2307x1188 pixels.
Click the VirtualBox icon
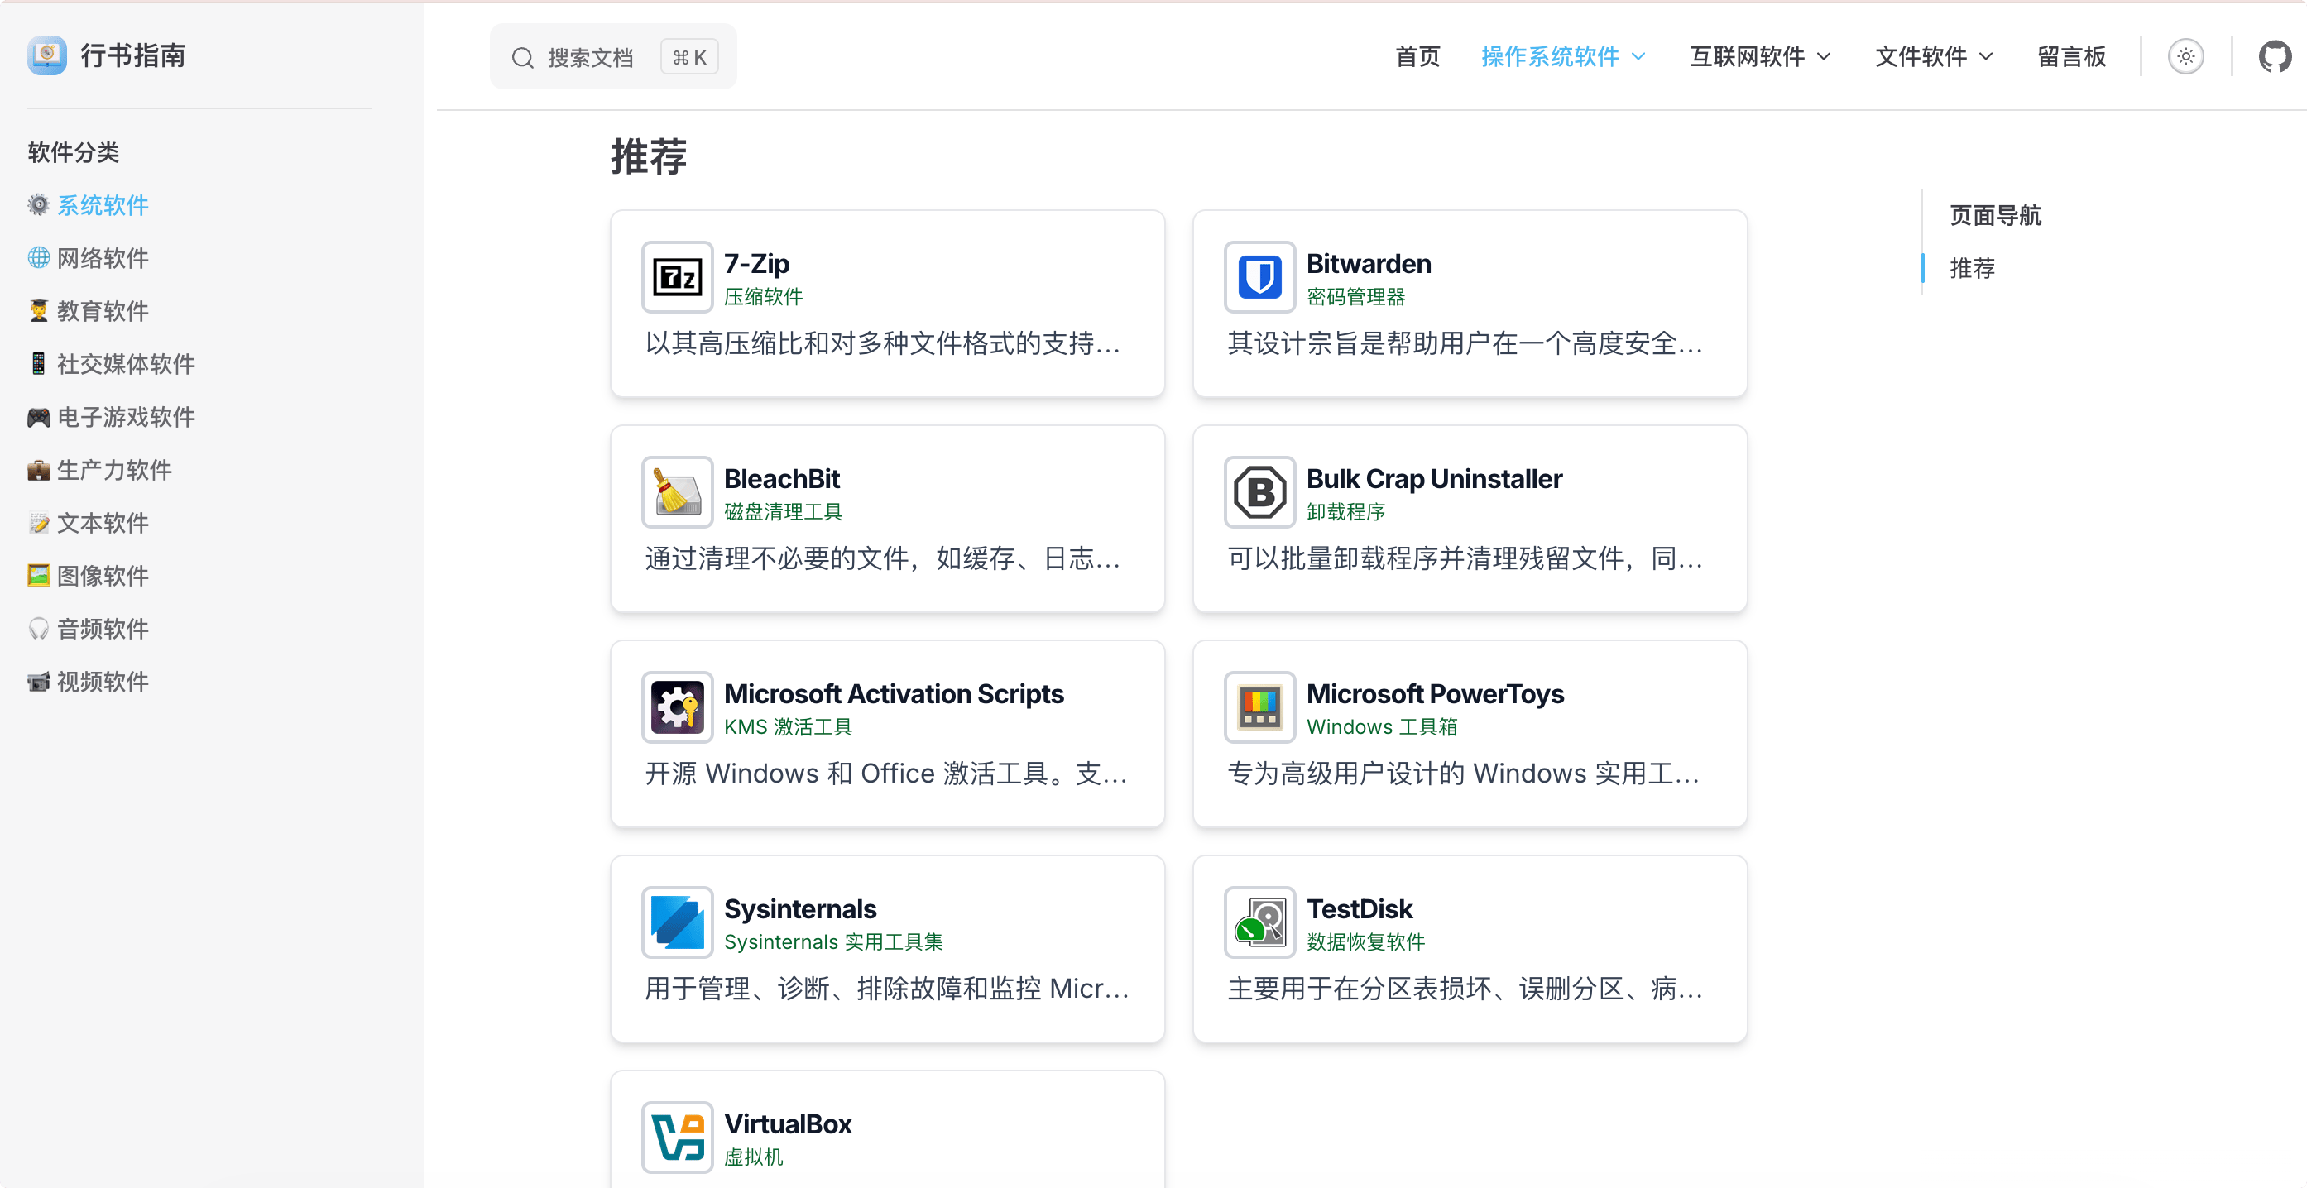coord(676,1137)
